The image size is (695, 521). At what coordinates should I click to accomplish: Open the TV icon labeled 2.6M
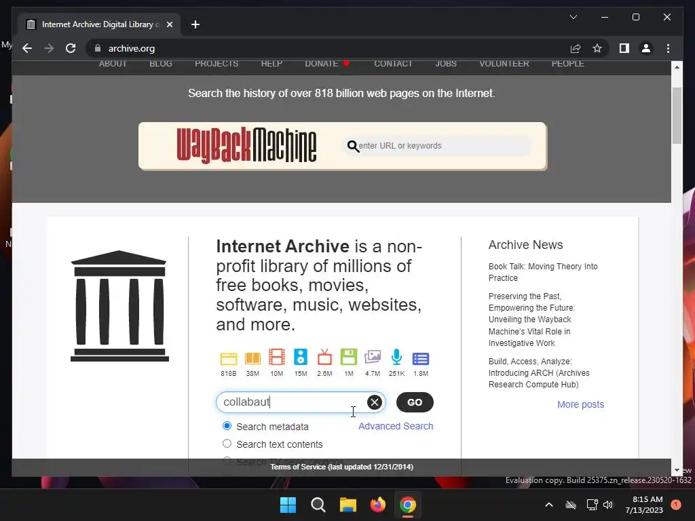[x=324, y=357]
